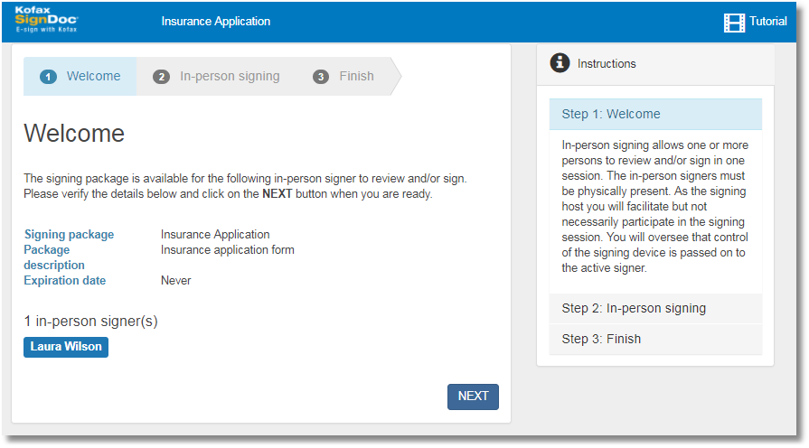Click step 2 number badge

pyautogui.click(x=161, y=77)
